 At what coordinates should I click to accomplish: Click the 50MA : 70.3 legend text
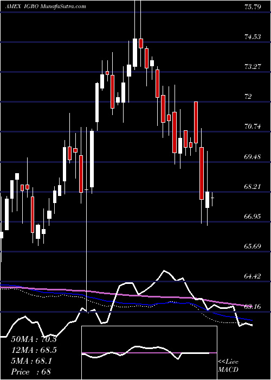34,339
